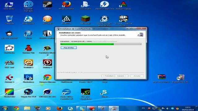Open Windows Explorer from the taskbar

[x=27, y=108]
